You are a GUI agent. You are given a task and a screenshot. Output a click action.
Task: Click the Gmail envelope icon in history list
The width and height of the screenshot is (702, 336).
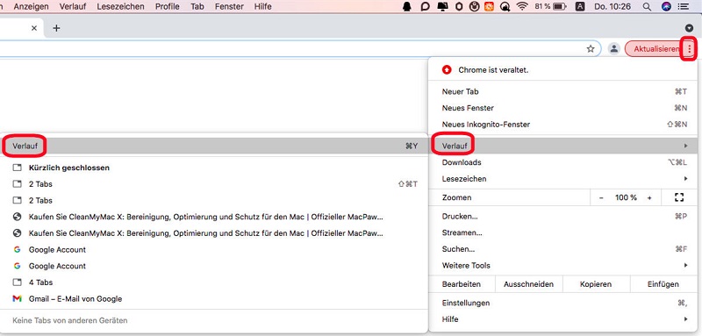click(17, 298)
